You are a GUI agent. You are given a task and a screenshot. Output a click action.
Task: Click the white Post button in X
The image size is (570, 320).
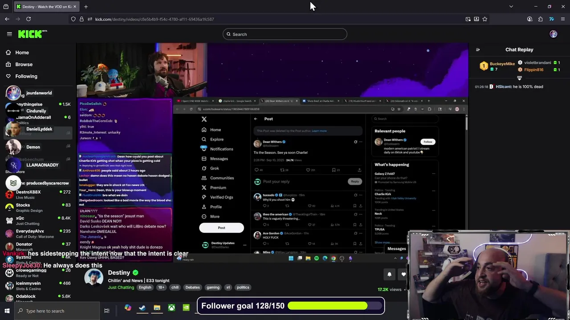coord(221,228)
